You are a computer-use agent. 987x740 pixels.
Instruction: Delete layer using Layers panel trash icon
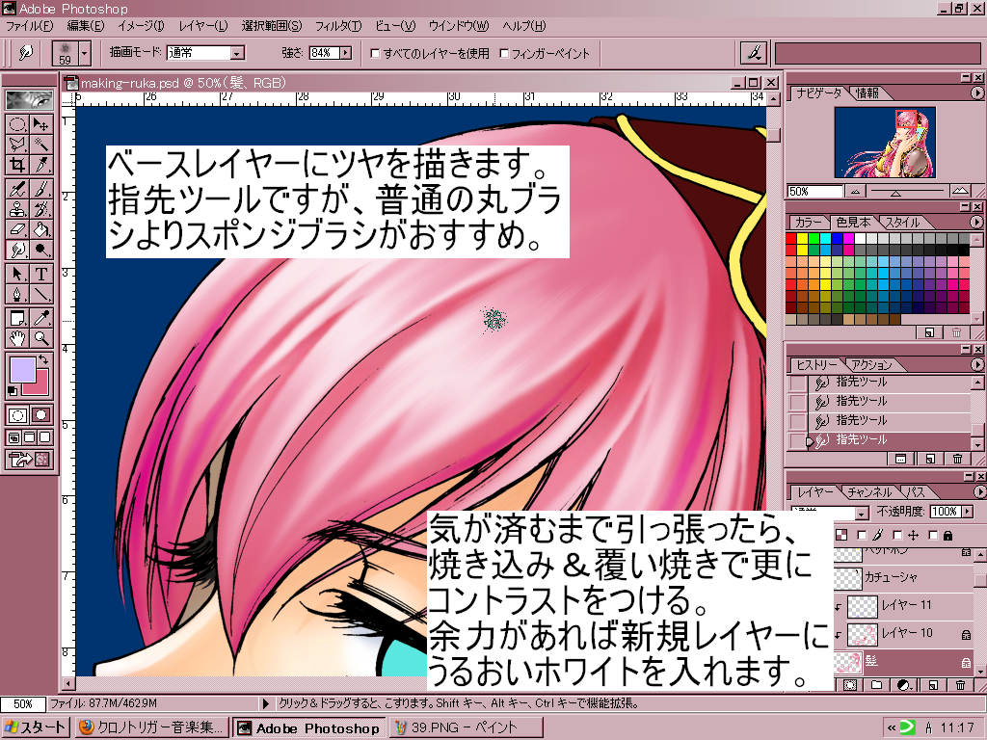click(960, 685)
